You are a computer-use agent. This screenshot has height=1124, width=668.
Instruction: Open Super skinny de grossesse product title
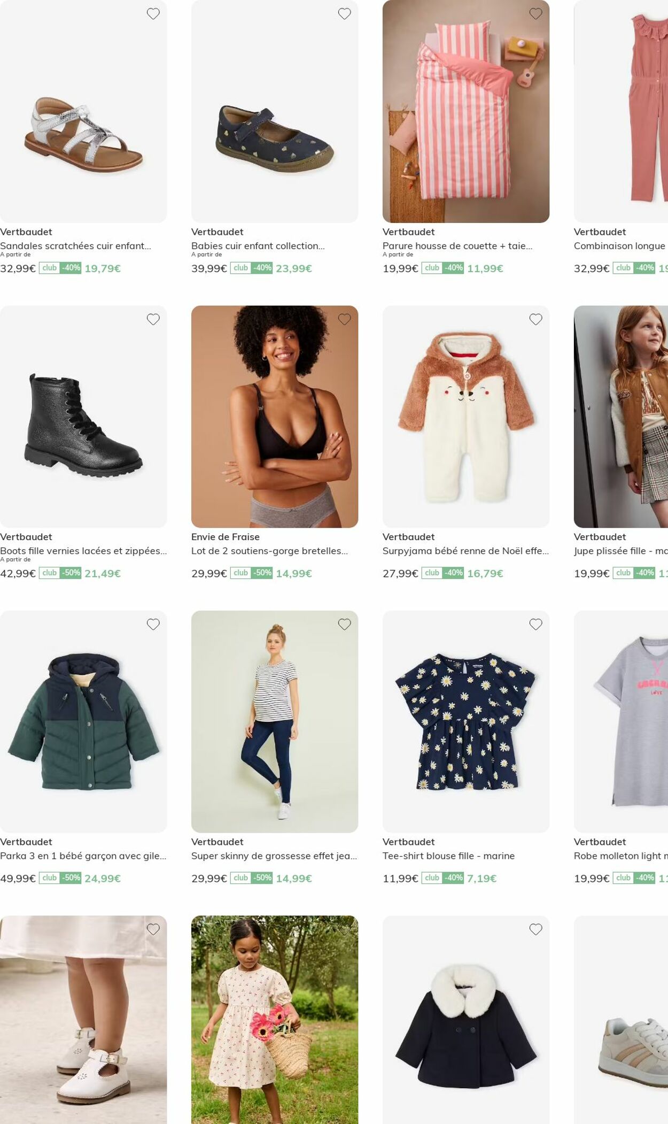click(x=274, y=856)
